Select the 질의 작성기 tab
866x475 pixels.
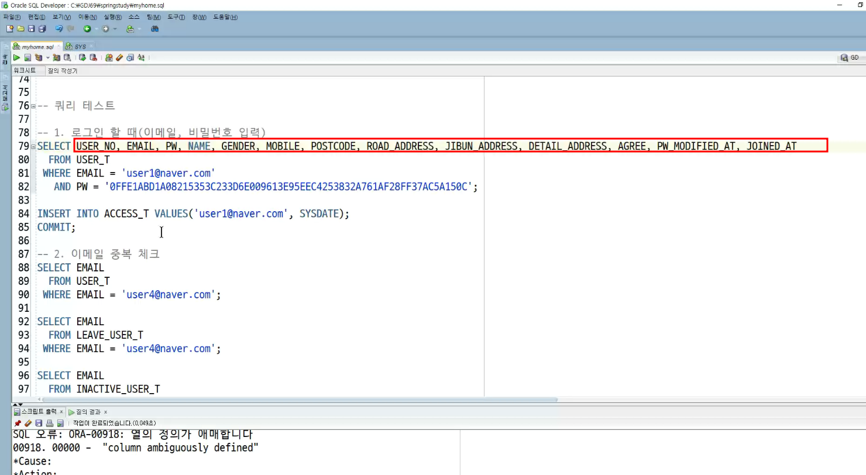tap(62, 70)
